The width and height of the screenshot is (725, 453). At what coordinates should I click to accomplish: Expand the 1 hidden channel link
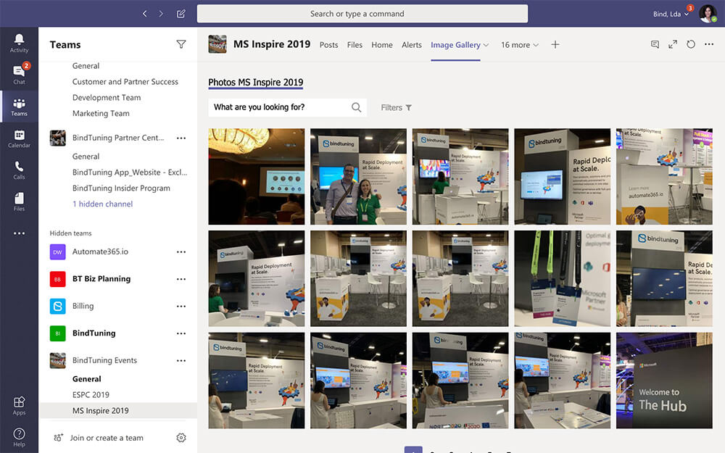tap(102, 204)
